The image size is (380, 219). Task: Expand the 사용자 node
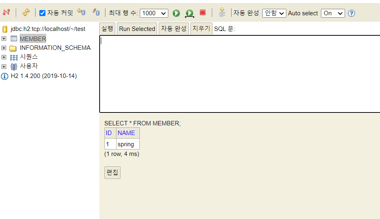click(4, 66)
